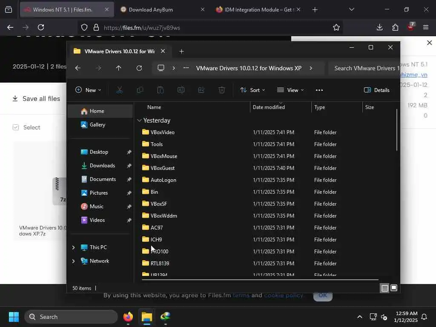
Task: Click the Share icon in Explorer toolbar
Action: 201,90
